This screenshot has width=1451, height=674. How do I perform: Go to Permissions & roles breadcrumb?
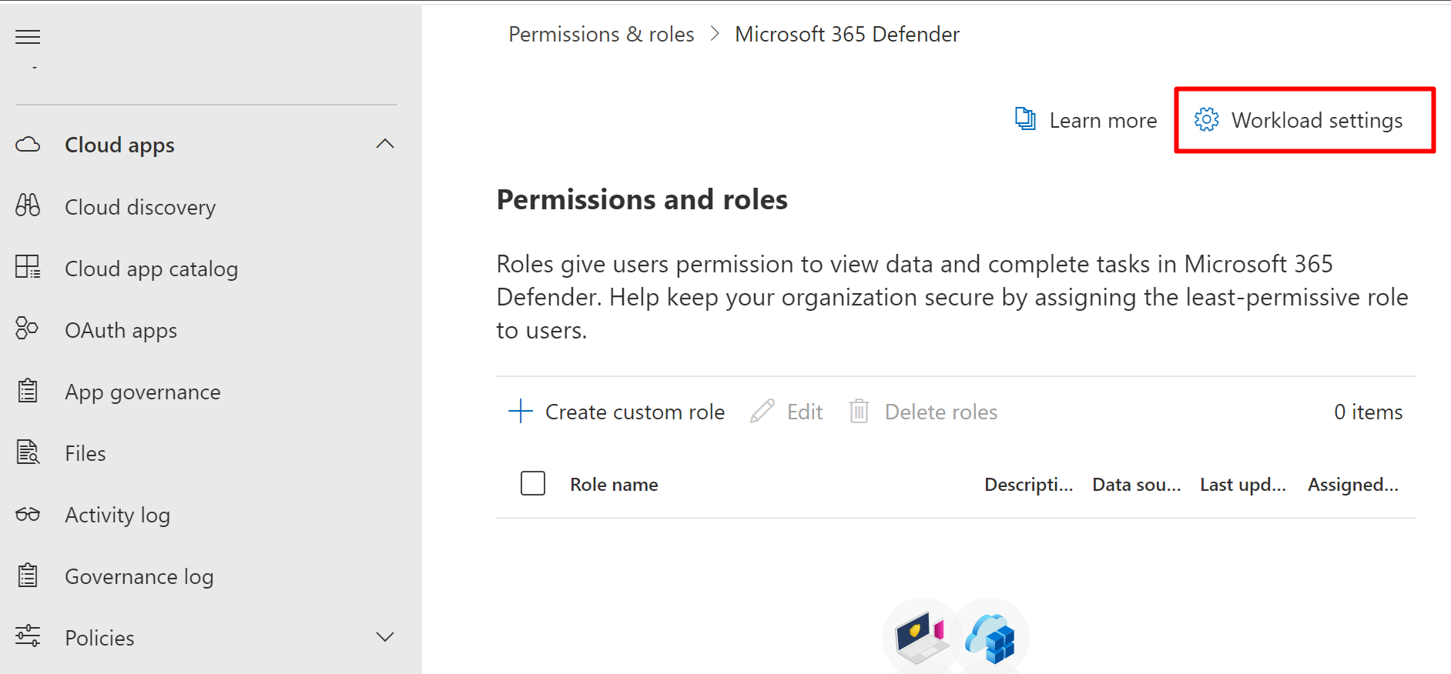[601, 35]
